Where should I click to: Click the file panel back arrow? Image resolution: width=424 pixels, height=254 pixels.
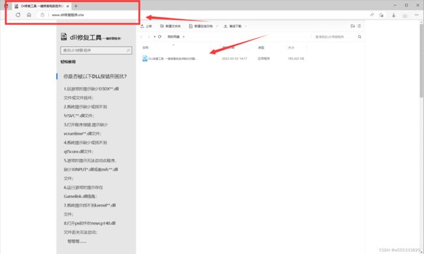[142, 36]
